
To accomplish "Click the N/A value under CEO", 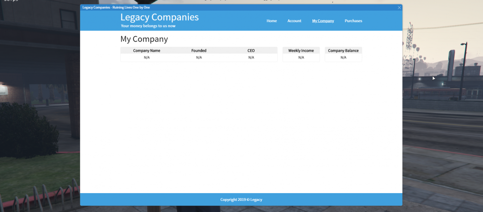I will click(251, 57).
